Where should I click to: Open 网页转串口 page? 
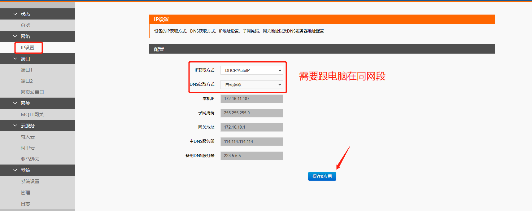pyautogui.click(x=32, y=92)
